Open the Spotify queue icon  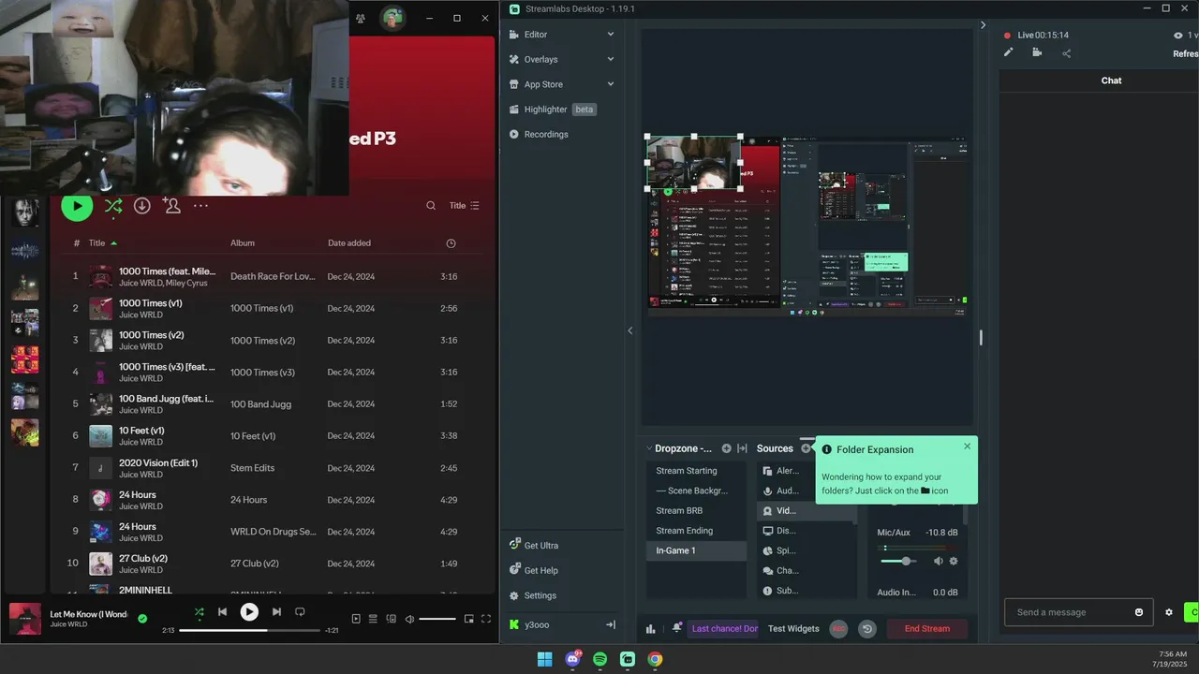[373, 619]
